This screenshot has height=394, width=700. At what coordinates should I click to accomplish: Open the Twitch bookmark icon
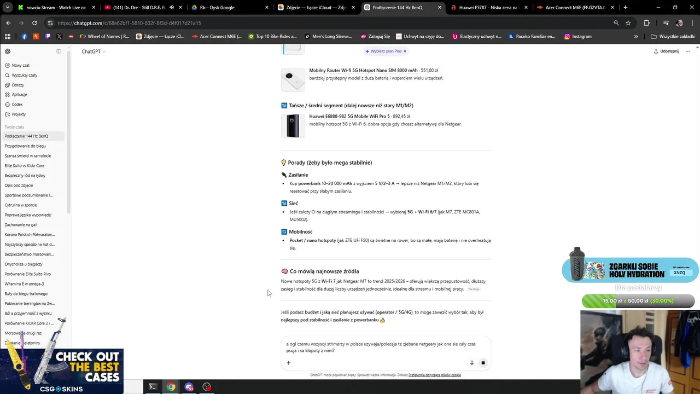(48, 37)
